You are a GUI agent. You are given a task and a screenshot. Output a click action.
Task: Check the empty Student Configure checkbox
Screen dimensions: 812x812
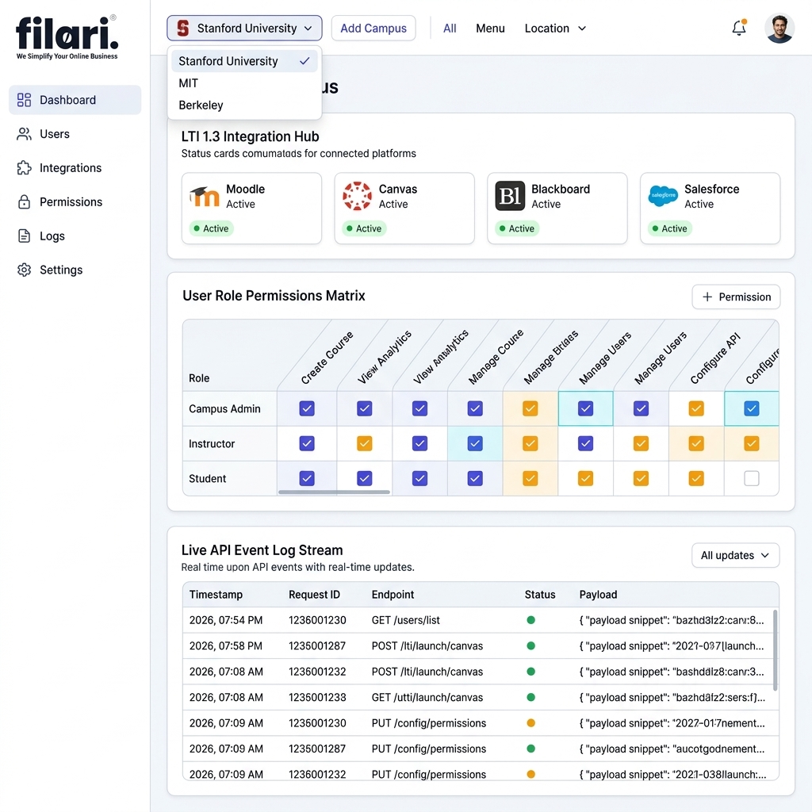[752, 478]
